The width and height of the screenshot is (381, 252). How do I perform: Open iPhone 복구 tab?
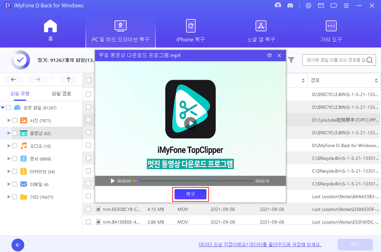(191, 31)
